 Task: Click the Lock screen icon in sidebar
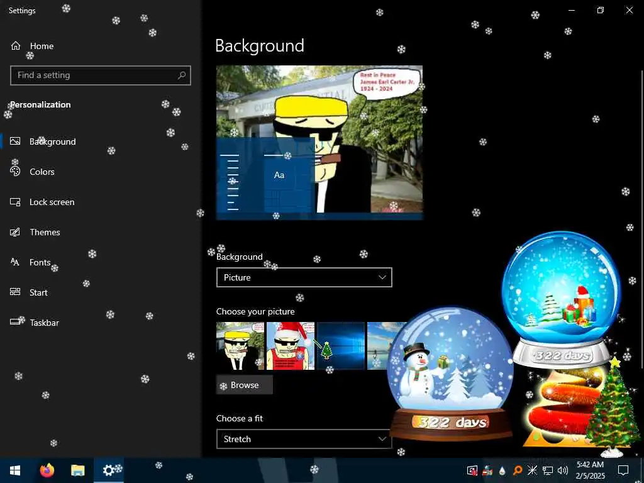pyautogui.click(x=15, y=202)
